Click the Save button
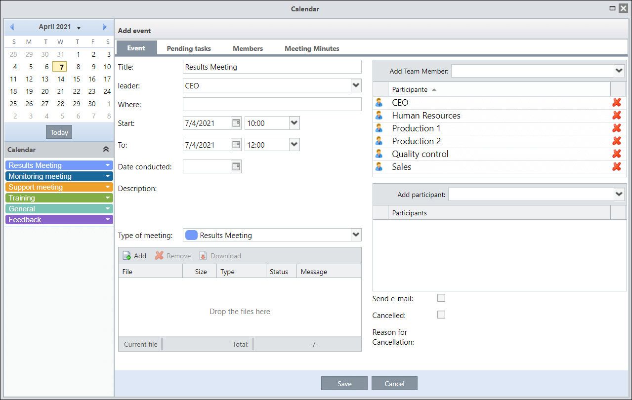 tap(344, 384)
